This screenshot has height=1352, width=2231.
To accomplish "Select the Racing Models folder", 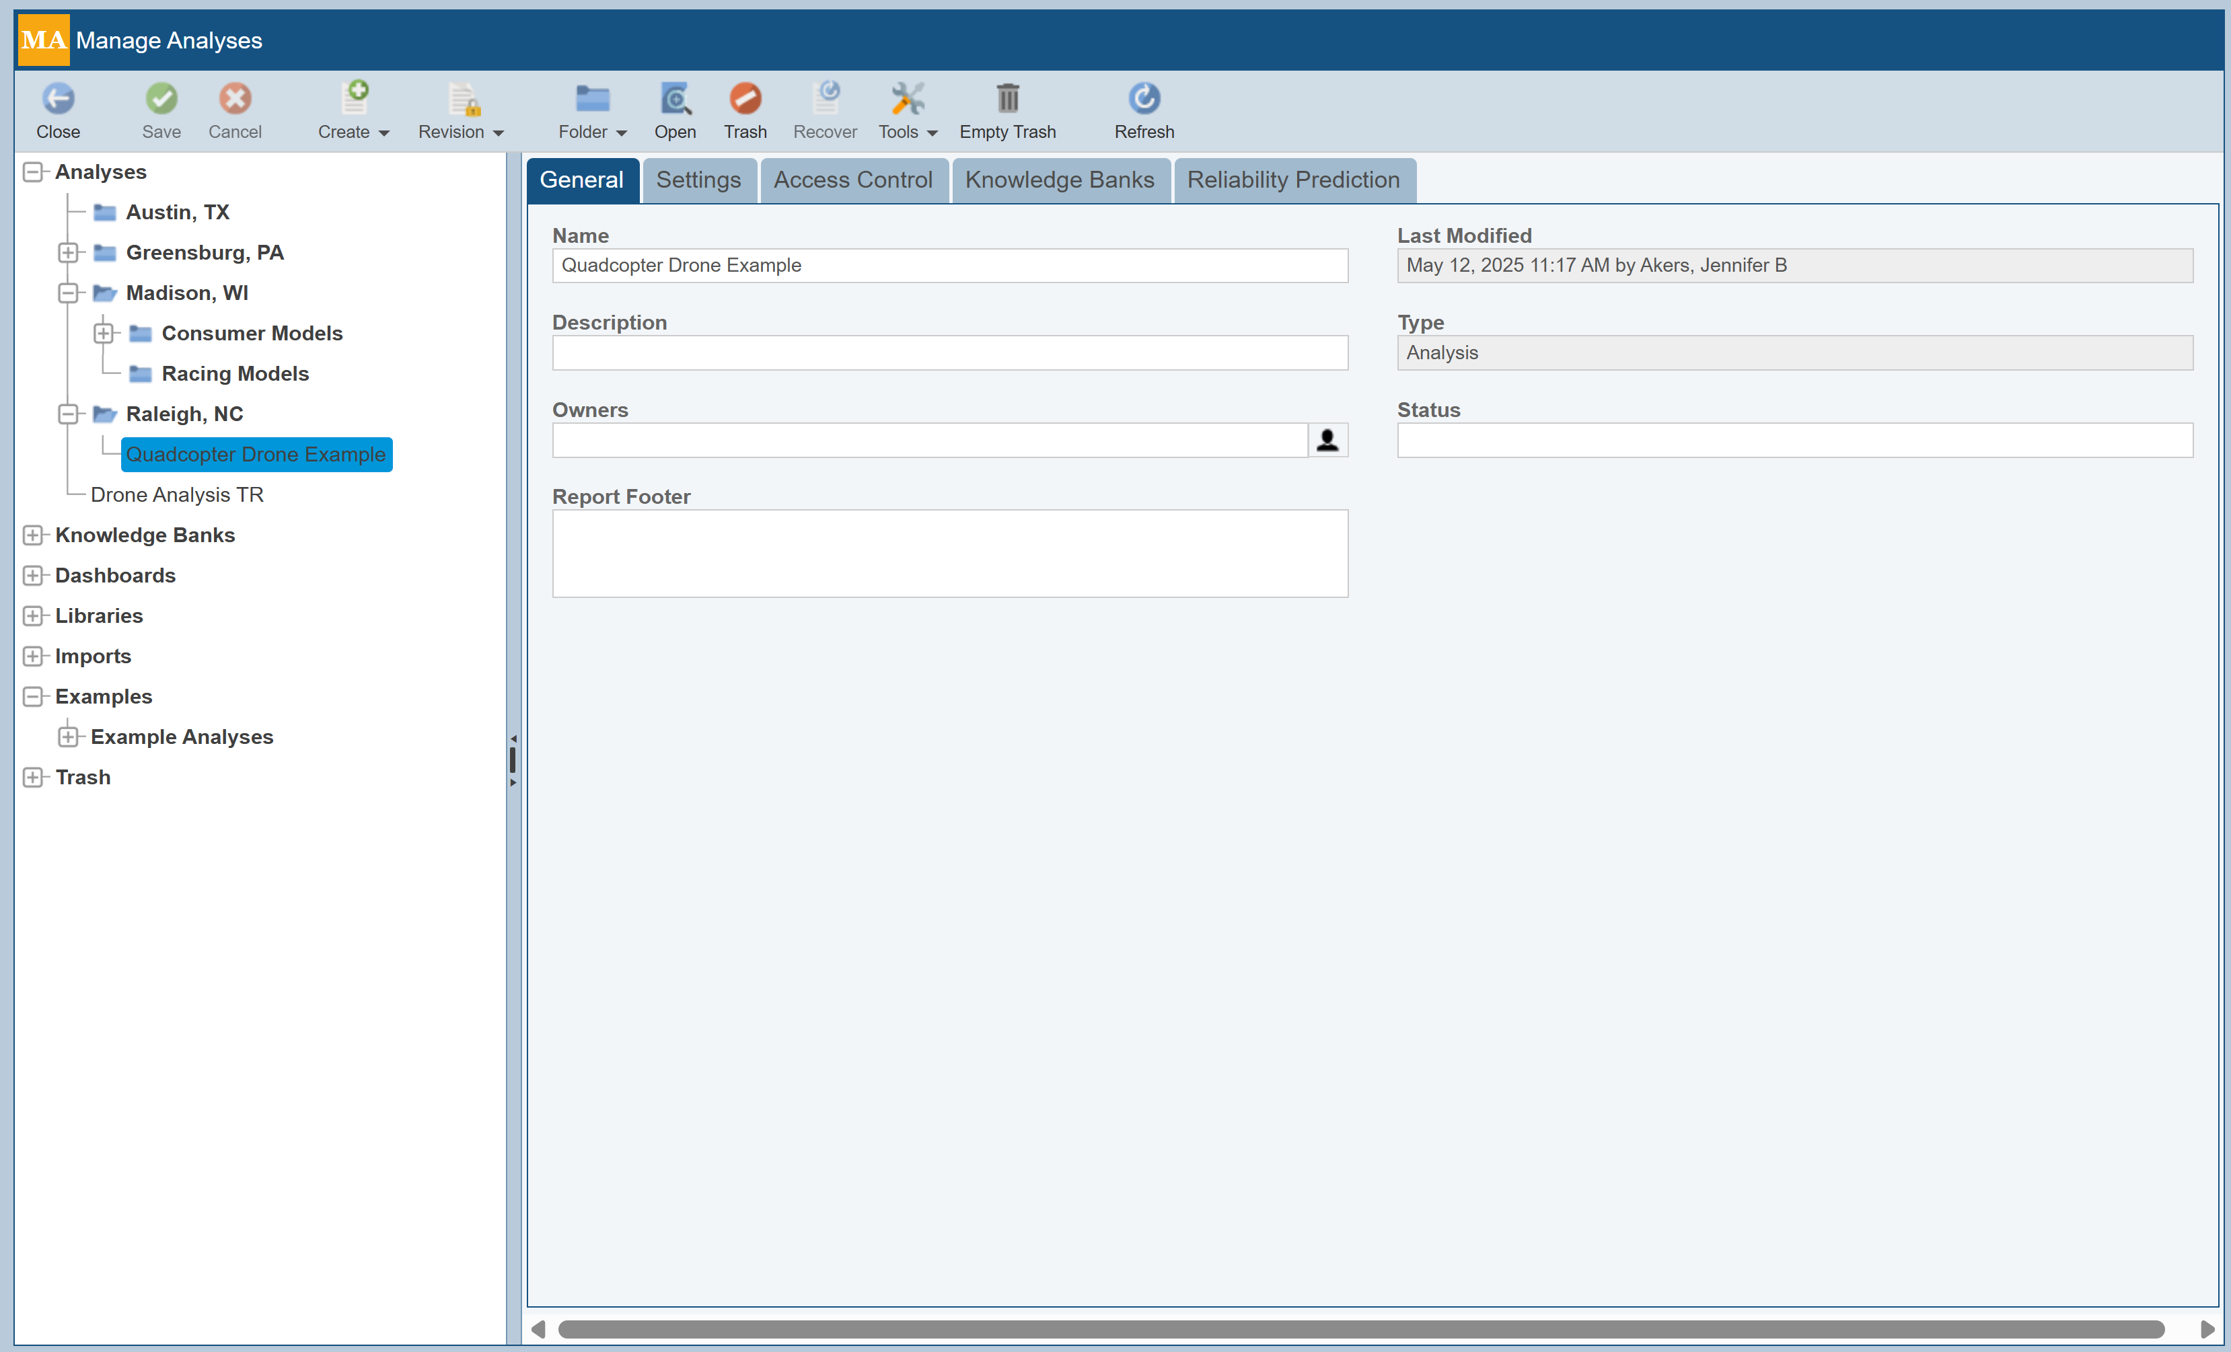I will coord(235,374).
